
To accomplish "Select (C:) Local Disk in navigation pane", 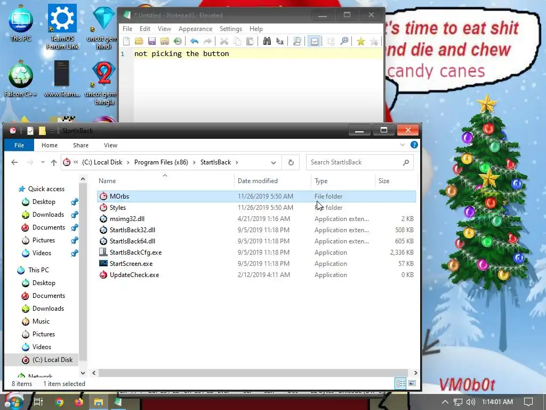I will coord(52,359).
